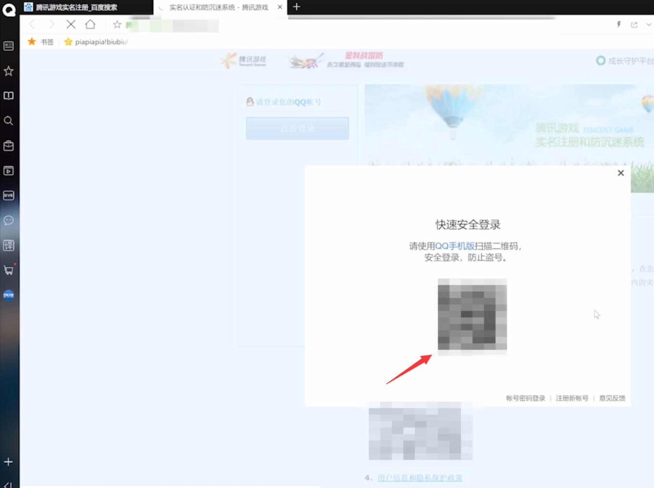
Task: Open the blue round app icon in sidebar
Action: click(9, 295)
